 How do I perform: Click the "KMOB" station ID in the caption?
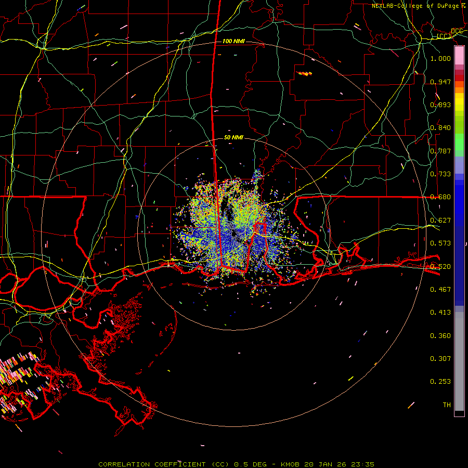pos(291,464)
